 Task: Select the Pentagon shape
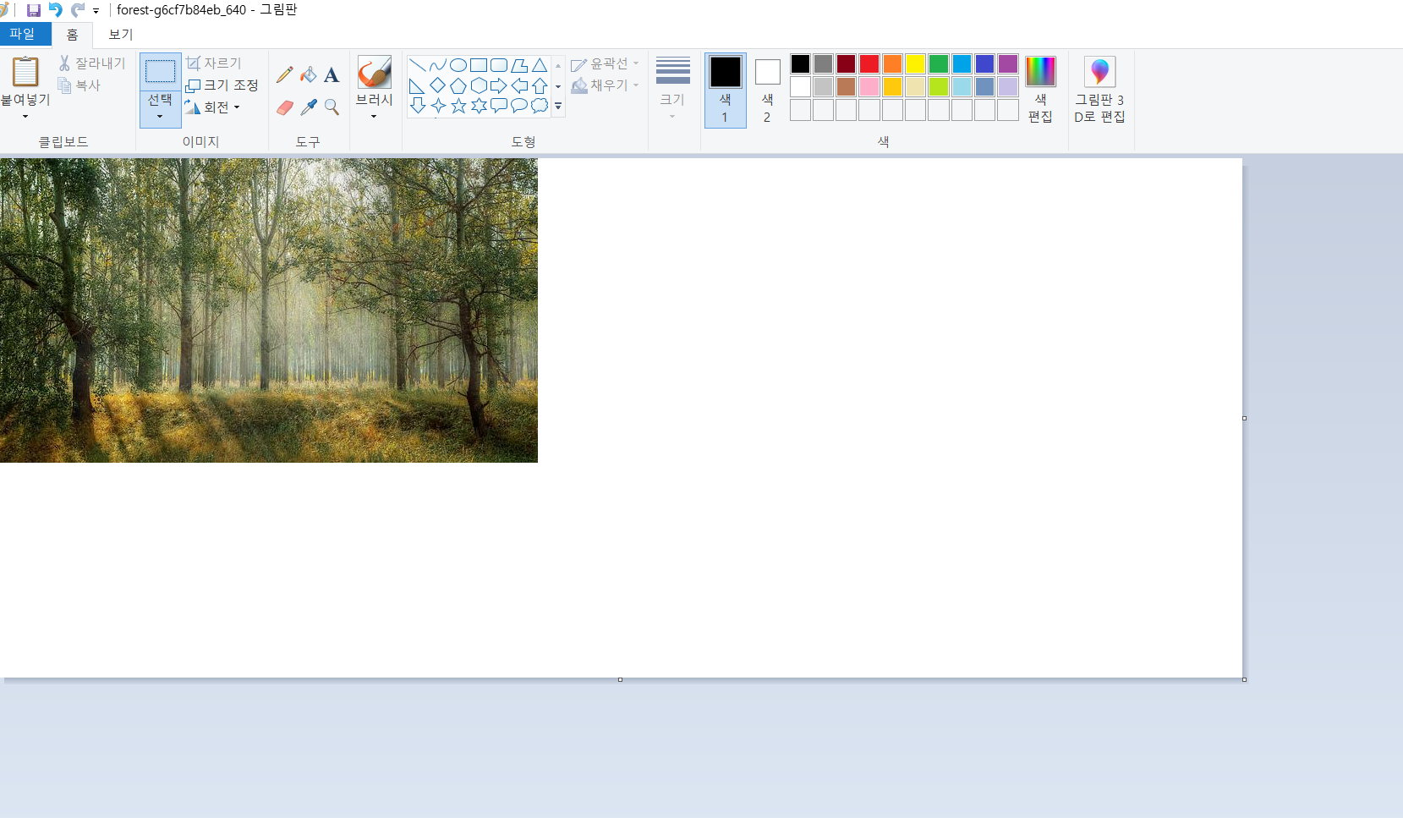(x=458, y=85)
